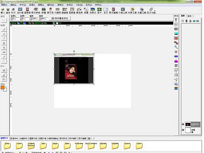The height and width of the screenshot is (153, 204).
Task: Open the 3D外框 (3D Frame) tool
Action: coord(20,10)
